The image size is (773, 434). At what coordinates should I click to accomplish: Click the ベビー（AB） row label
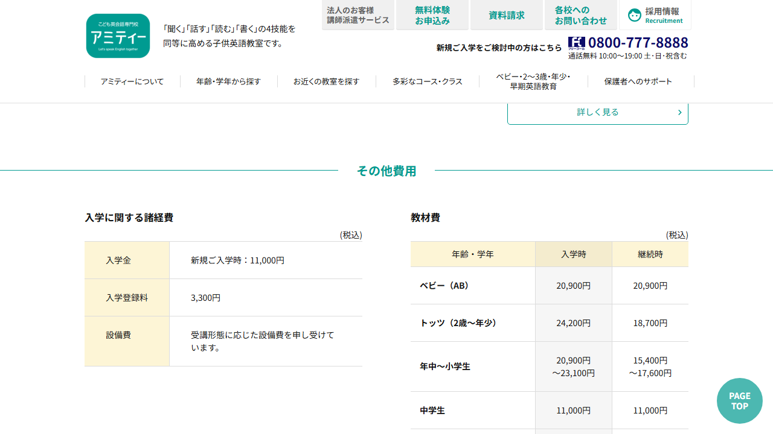473,286
